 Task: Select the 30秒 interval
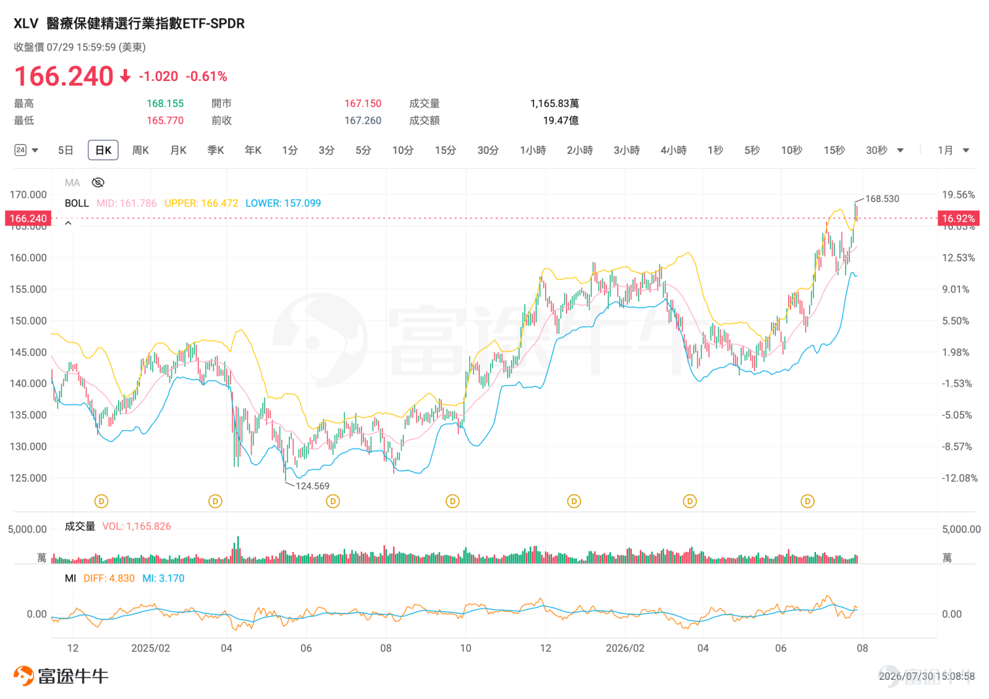click(x=877, y=150)
